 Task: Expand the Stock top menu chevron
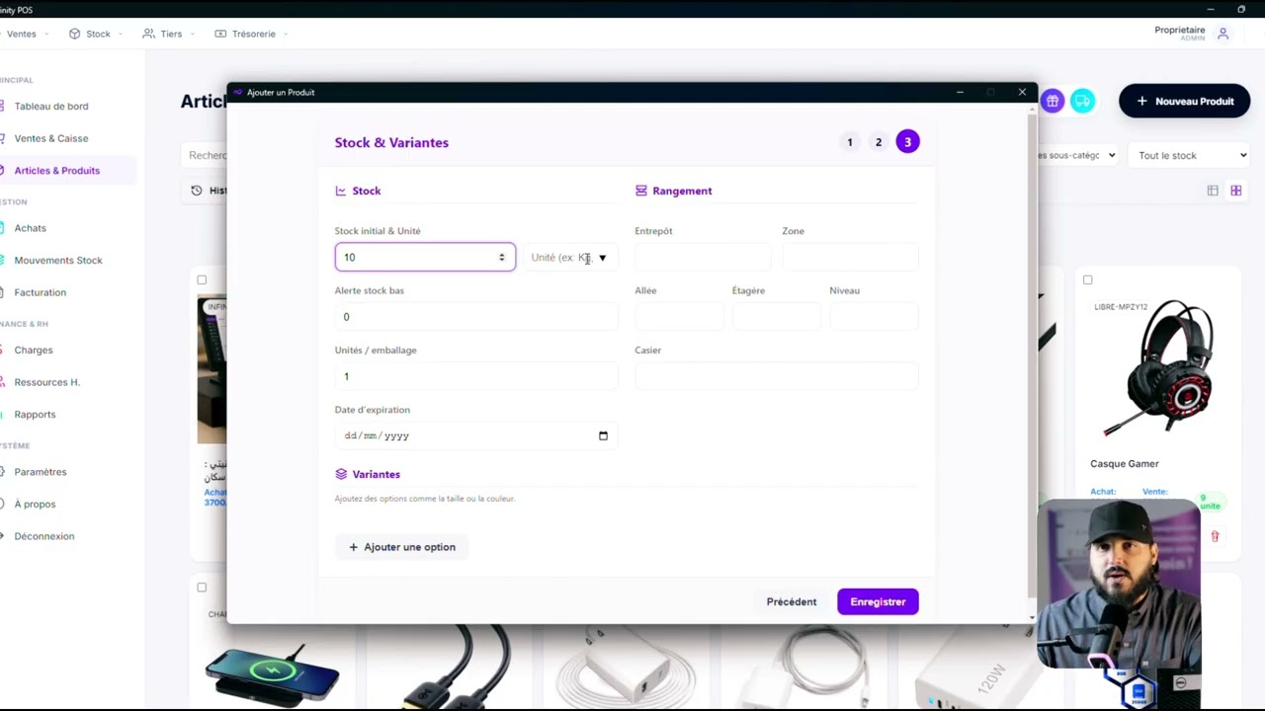pyautogui.click(x=121, y=34)
